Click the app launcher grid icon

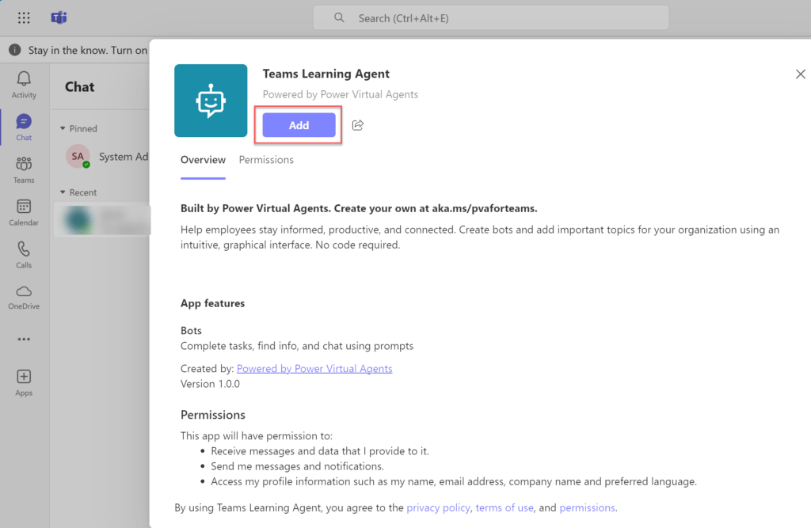[24, 18]
